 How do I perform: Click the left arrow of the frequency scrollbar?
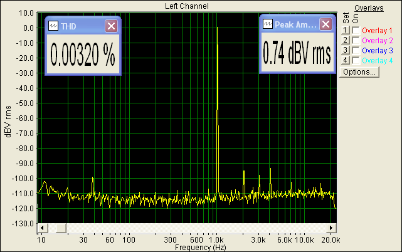coord(42,228)
